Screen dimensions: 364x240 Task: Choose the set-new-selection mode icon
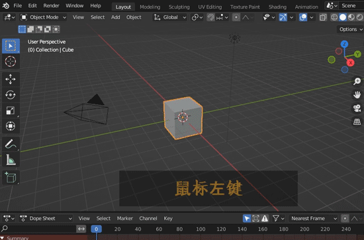point(22,29)
